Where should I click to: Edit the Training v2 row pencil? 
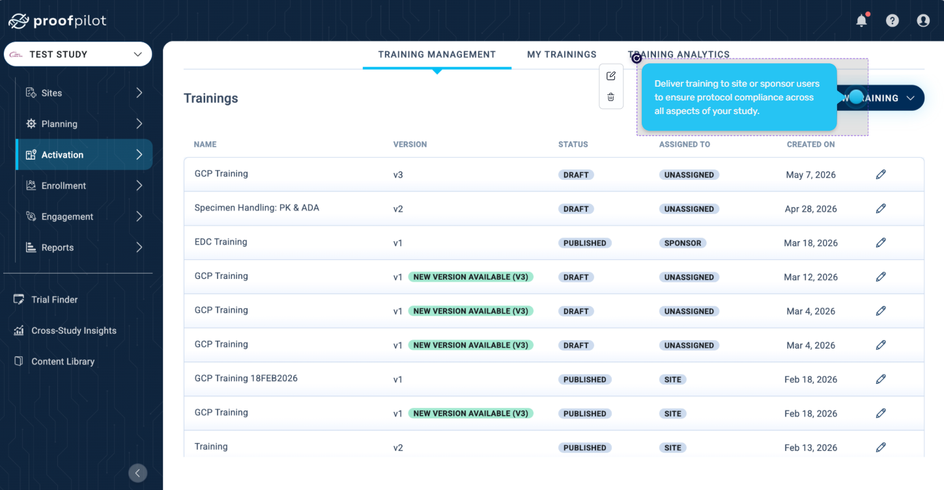(x=881, y=447)
